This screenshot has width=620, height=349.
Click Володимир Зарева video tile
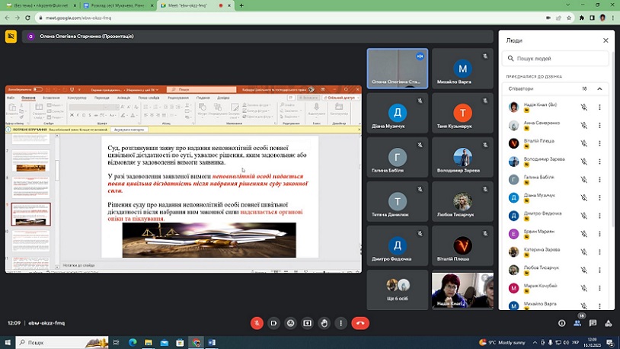click(462, 157)
